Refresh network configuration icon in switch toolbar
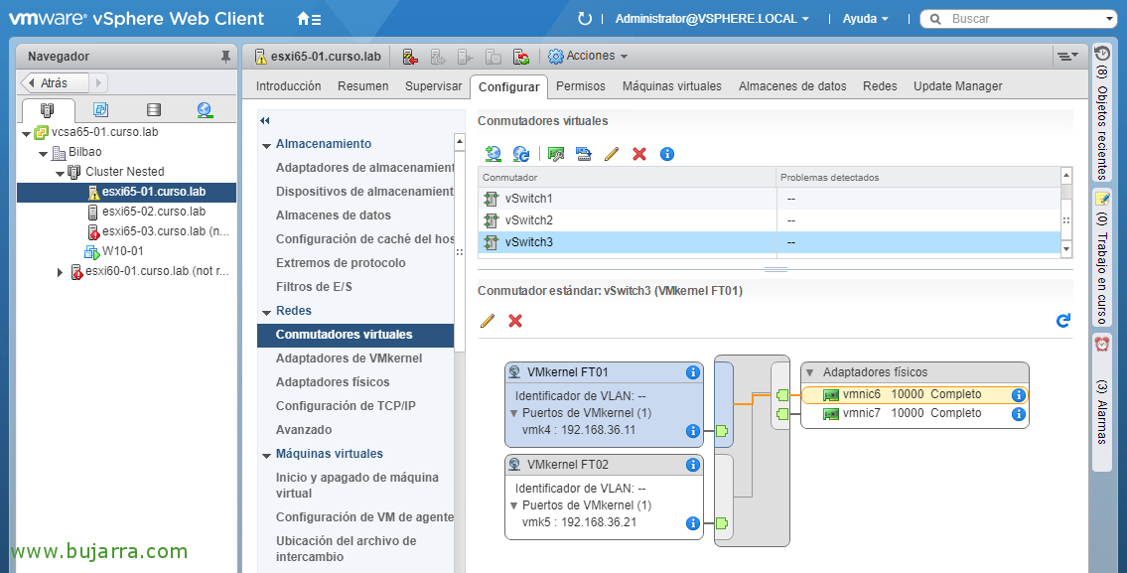The height and width of the screenshot is (573, 1127). pyautogui.click(x=521, y=154)
